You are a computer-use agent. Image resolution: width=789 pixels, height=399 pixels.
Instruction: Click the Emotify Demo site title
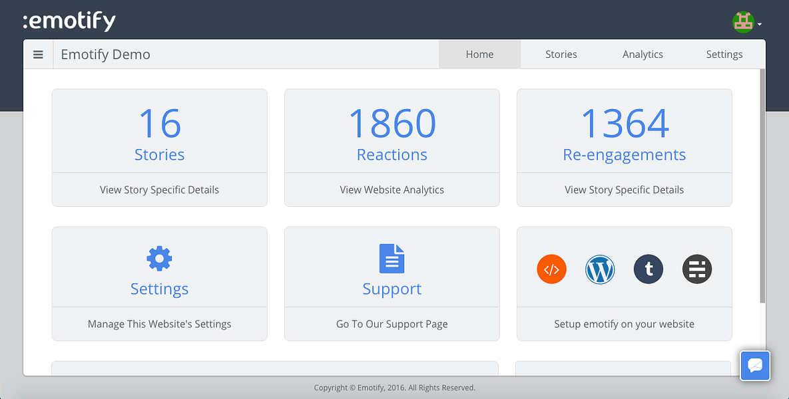point(106,55)
